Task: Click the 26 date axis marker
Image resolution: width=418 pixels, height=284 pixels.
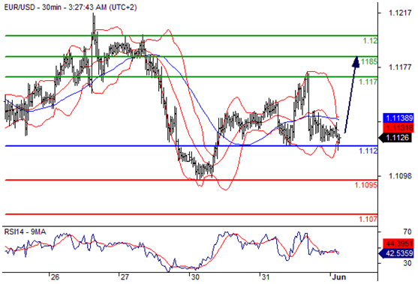Action: 55,277
